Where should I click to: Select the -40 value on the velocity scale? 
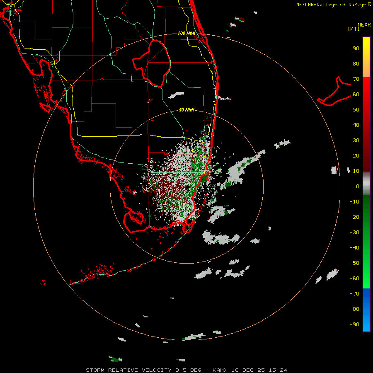(354, 248)
